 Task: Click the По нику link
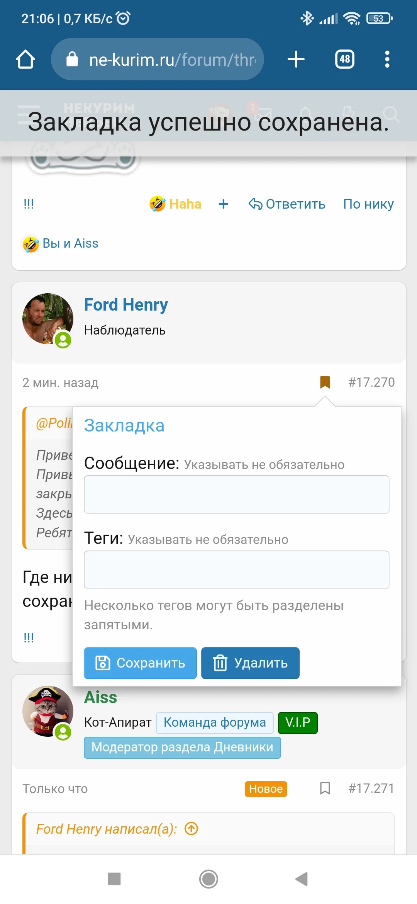tap(368, 204)
